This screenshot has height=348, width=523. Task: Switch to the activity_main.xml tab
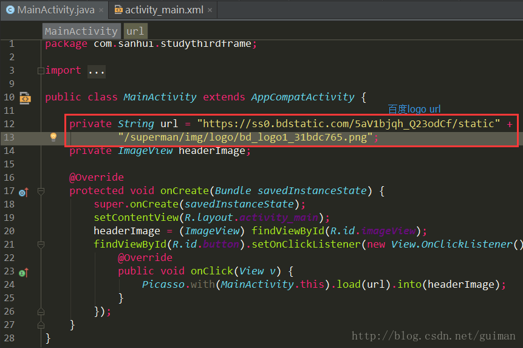click(164, 10)
